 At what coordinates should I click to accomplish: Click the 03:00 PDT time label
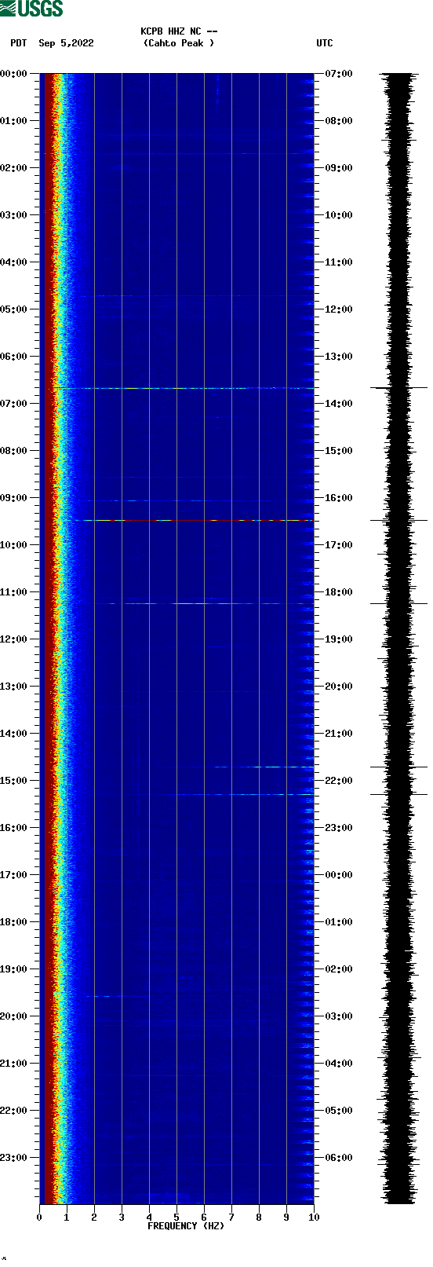click(14, 215)
